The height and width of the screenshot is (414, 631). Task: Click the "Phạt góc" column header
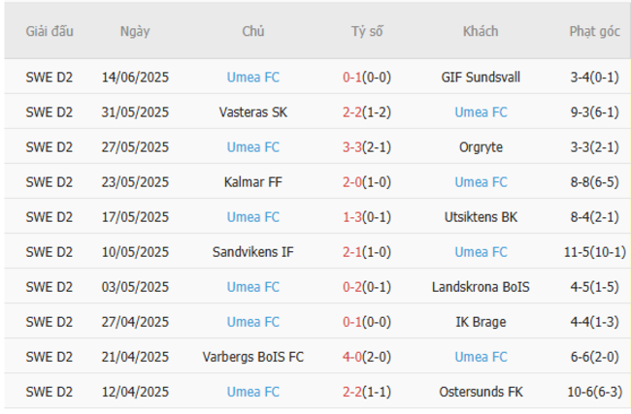(594, 31)
